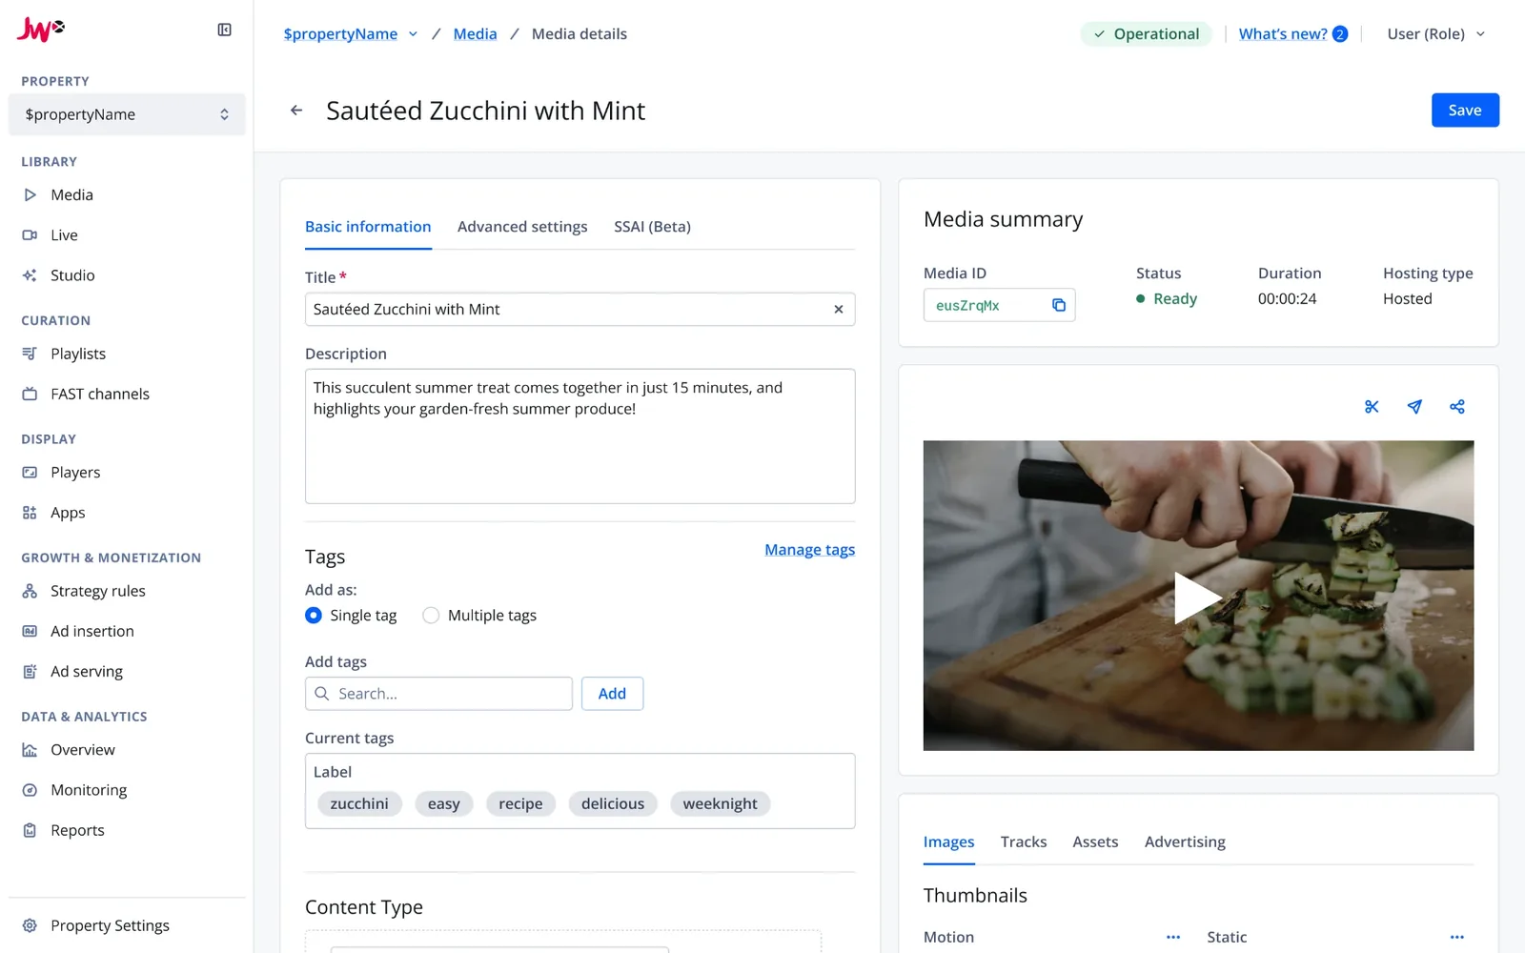Switch to the Advanced settings tab
The image size is (1525, 953).
[x=522, y=227]
